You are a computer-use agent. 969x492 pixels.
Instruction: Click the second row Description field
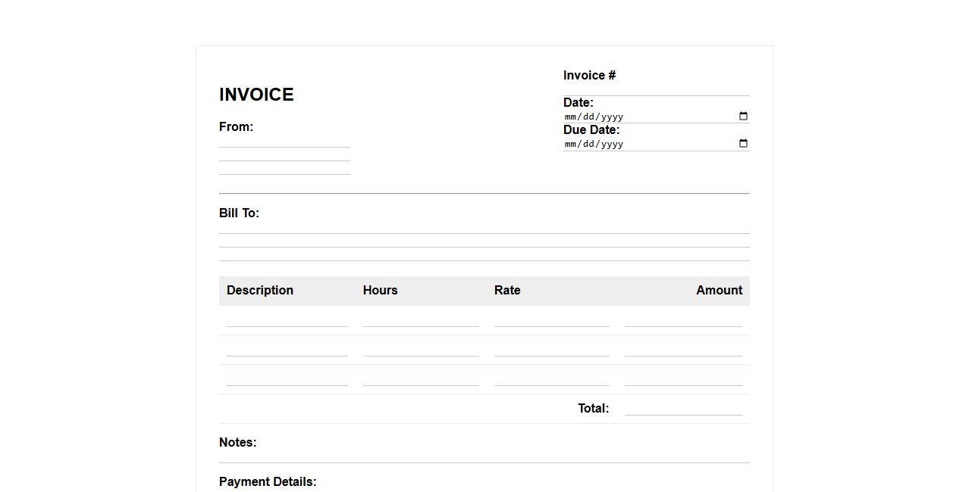[287, 350]
